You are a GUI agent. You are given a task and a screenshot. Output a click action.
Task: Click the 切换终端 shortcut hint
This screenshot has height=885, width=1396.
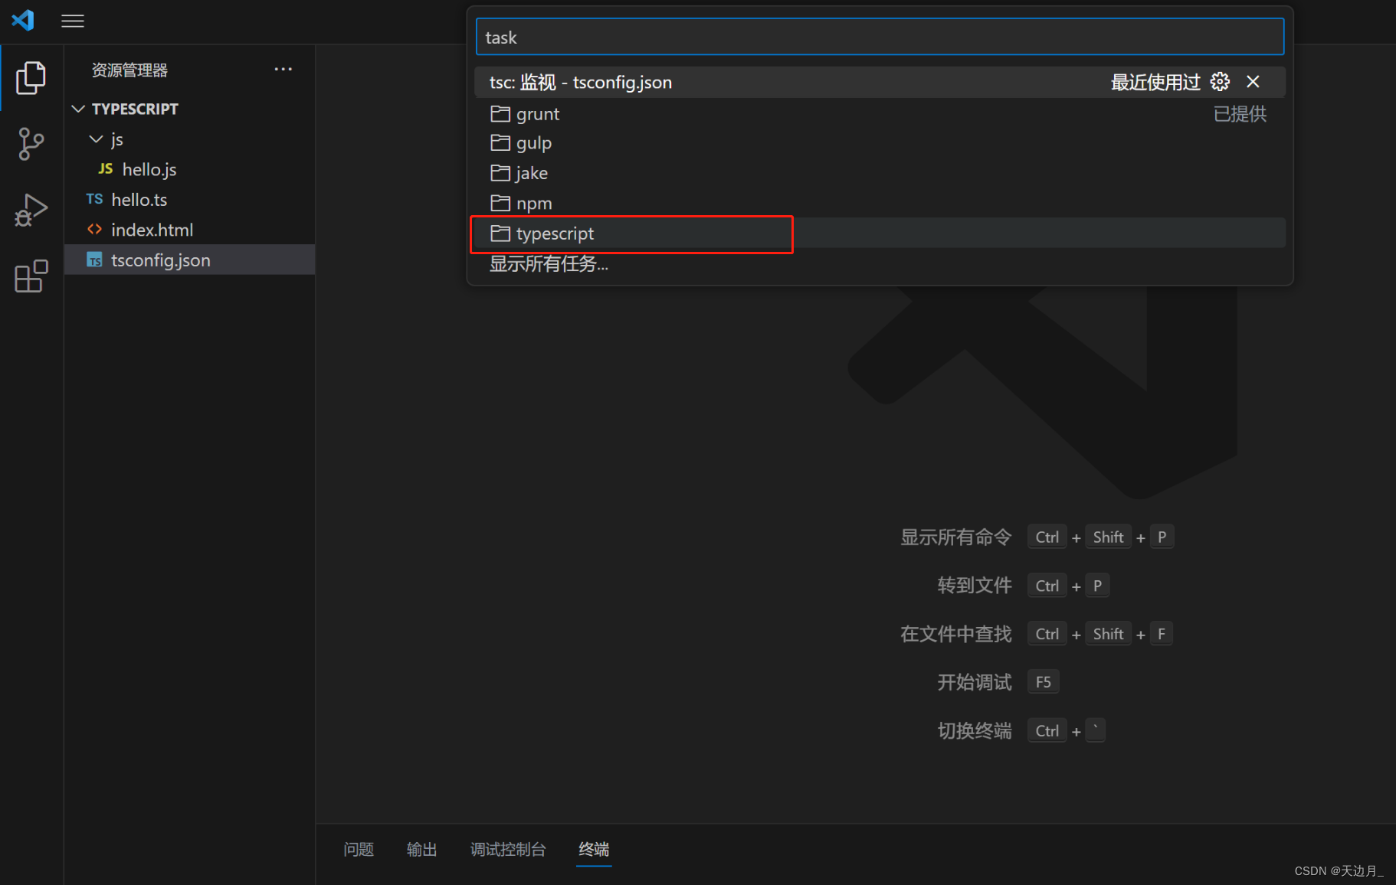pyautogui.click(x=975, y=730)
